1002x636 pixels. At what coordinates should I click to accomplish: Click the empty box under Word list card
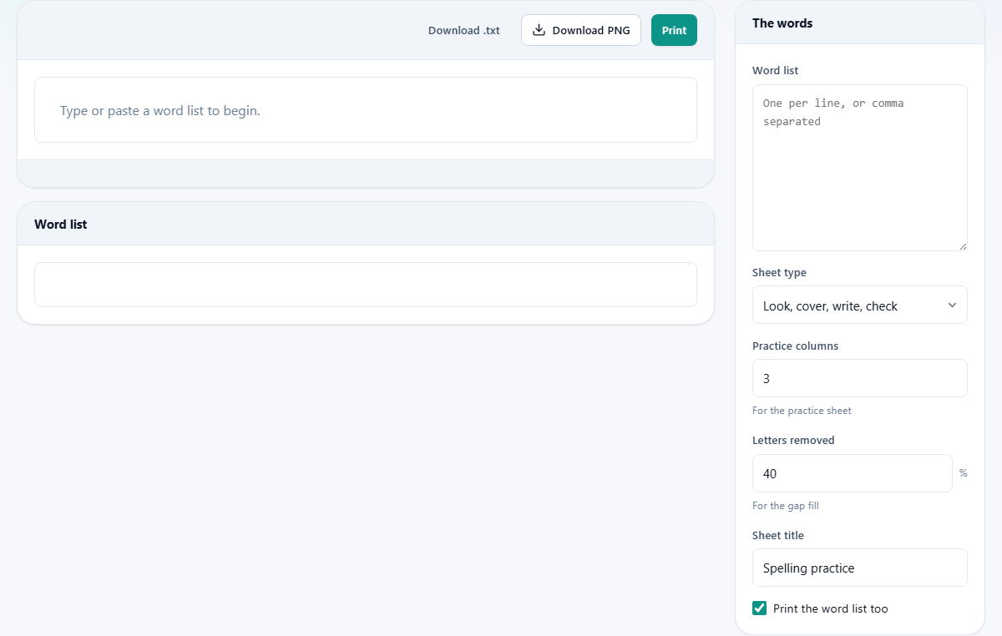[x=366, y=285]
